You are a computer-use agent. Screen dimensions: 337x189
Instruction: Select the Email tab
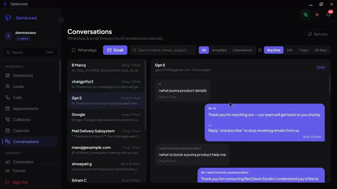[x=115, y=50]
